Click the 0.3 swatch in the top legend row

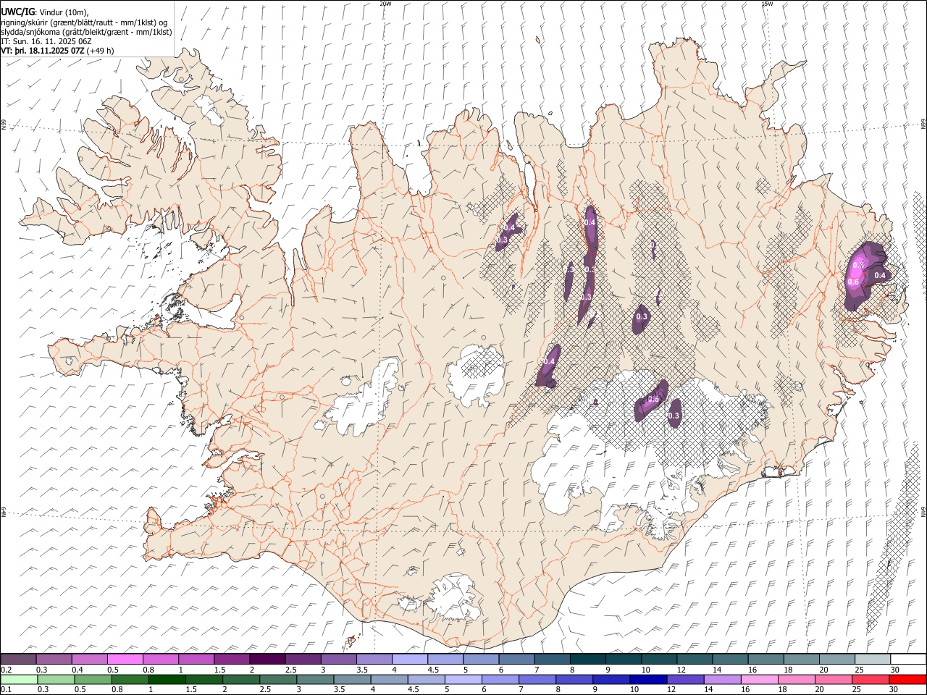(x=54, y=660)
